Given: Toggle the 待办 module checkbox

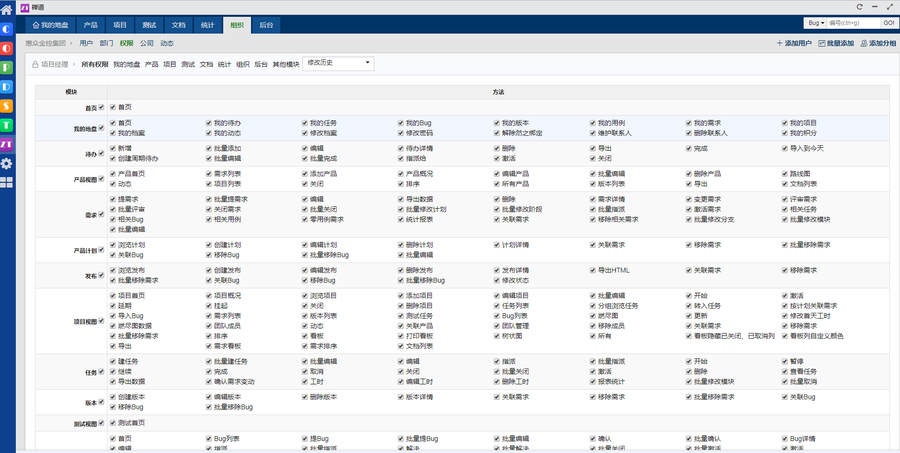Looking at the screenshot, I should point(101,154).
